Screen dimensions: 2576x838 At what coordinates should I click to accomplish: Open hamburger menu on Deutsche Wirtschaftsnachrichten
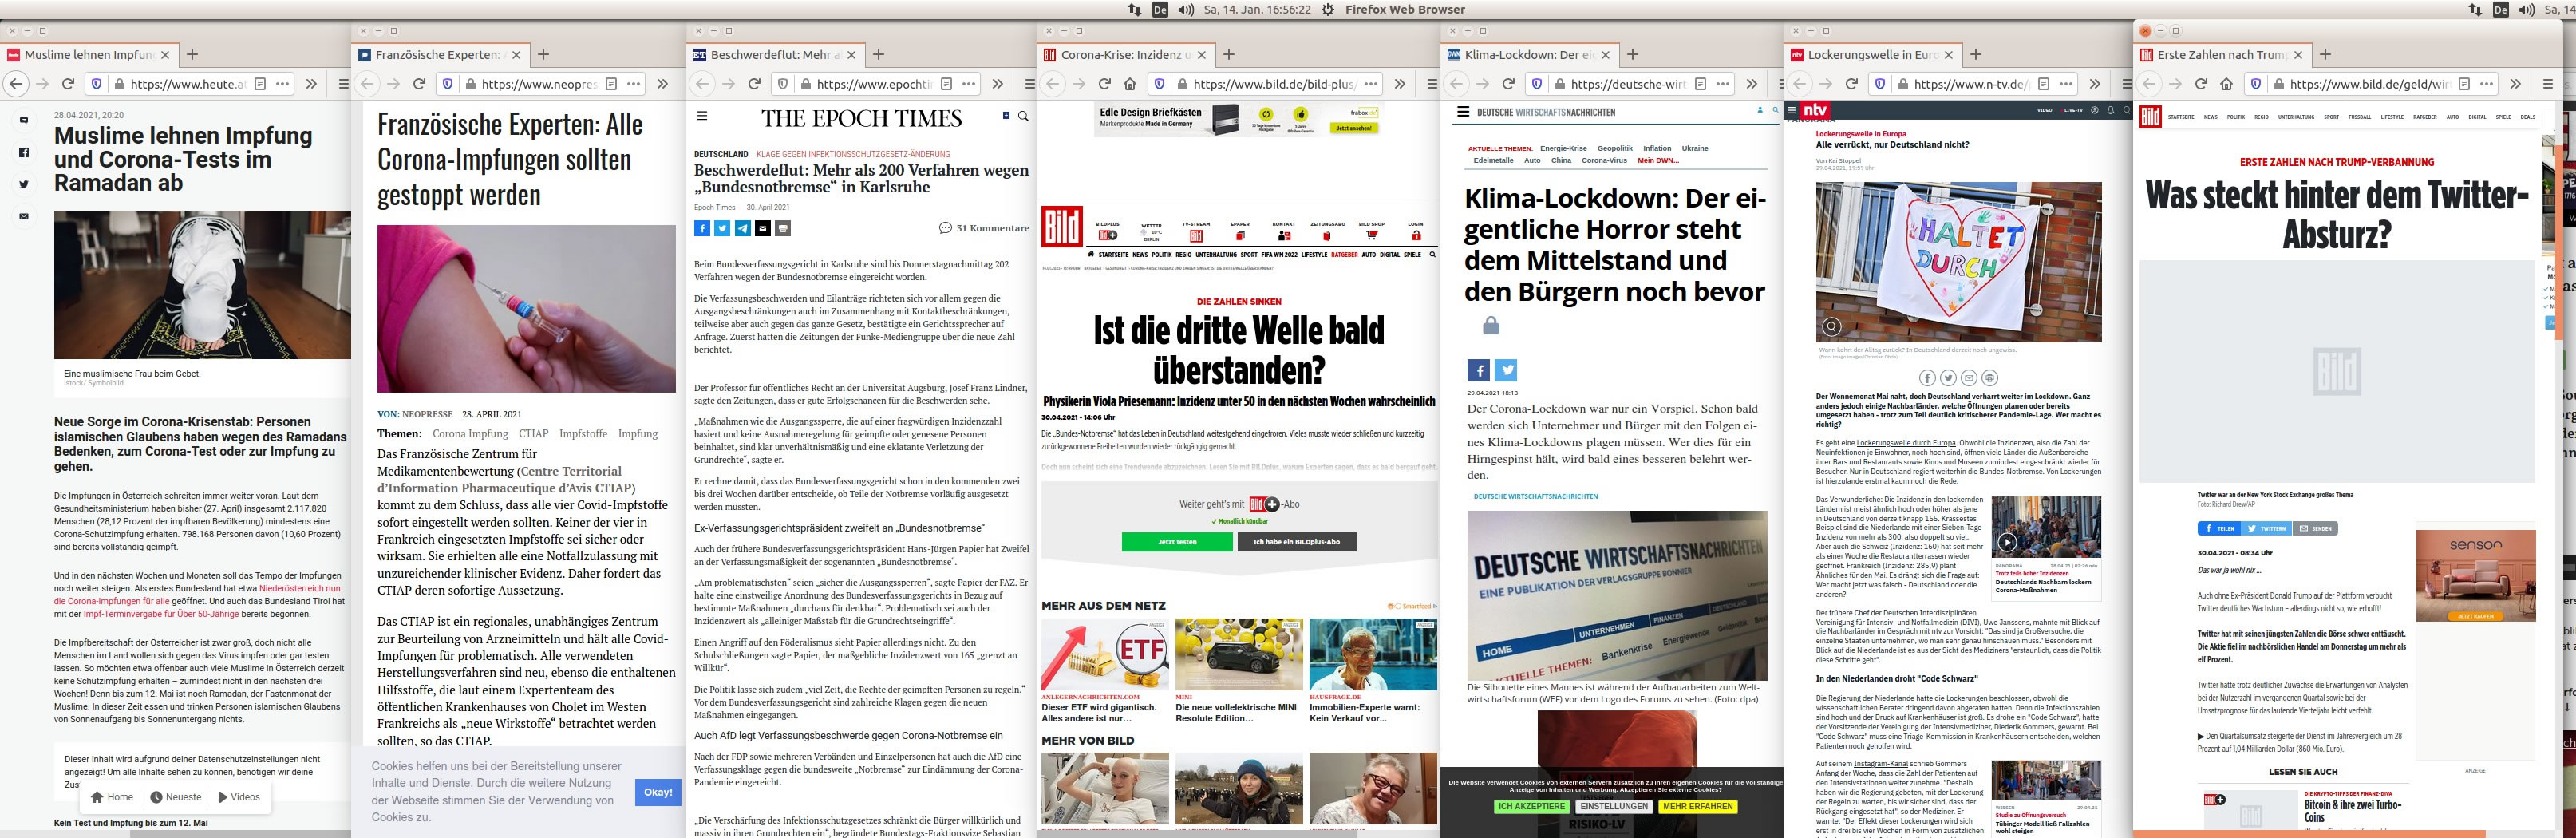(1463, 112)
